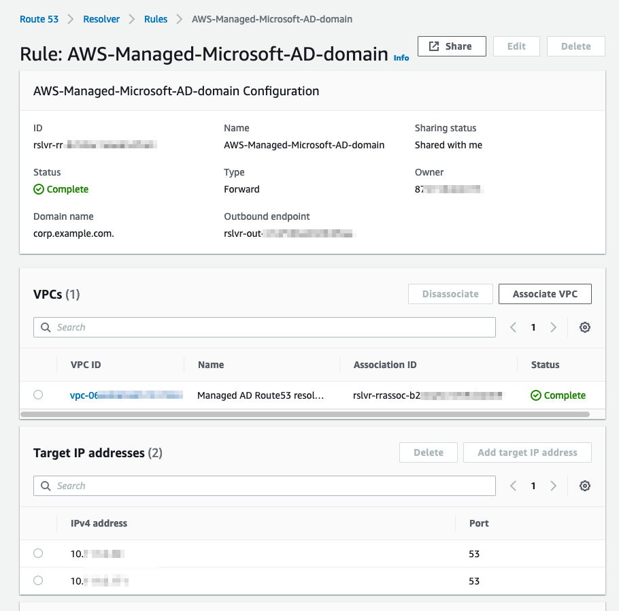Open the Route 53 breadcrumb link
The width and height of the screenshot is (619, 611).
point(39,19)
